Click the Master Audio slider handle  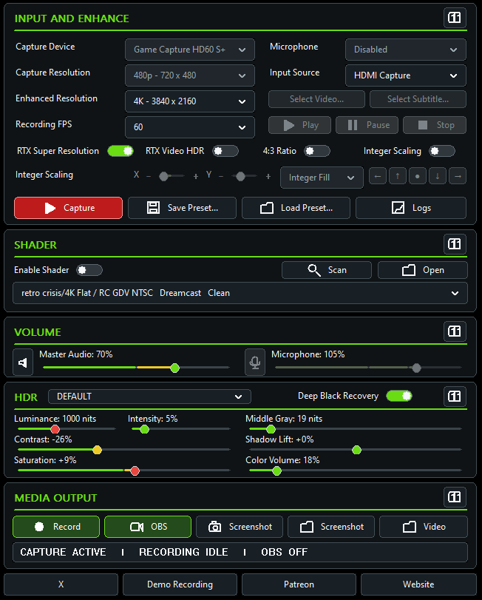click(174, 368)
